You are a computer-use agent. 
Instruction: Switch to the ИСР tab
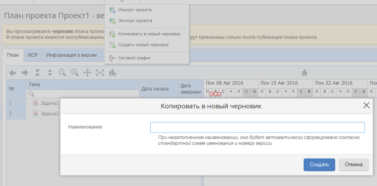tap(33, 55)
